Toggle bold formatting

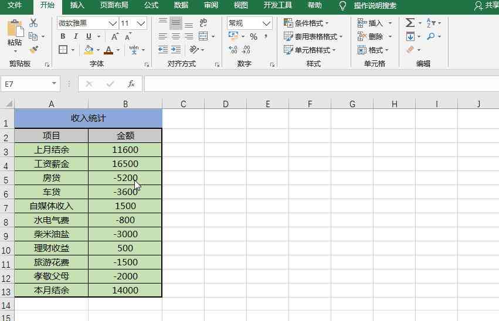tap(63, 36)
